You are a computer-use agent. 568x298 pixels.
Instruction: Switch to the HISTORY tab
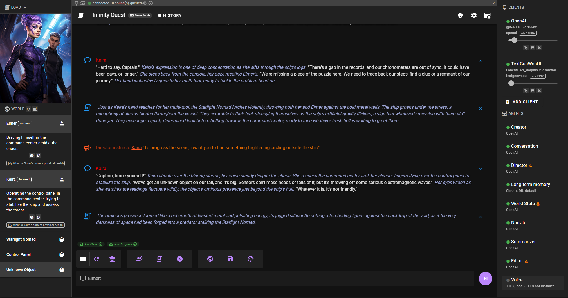170,15
